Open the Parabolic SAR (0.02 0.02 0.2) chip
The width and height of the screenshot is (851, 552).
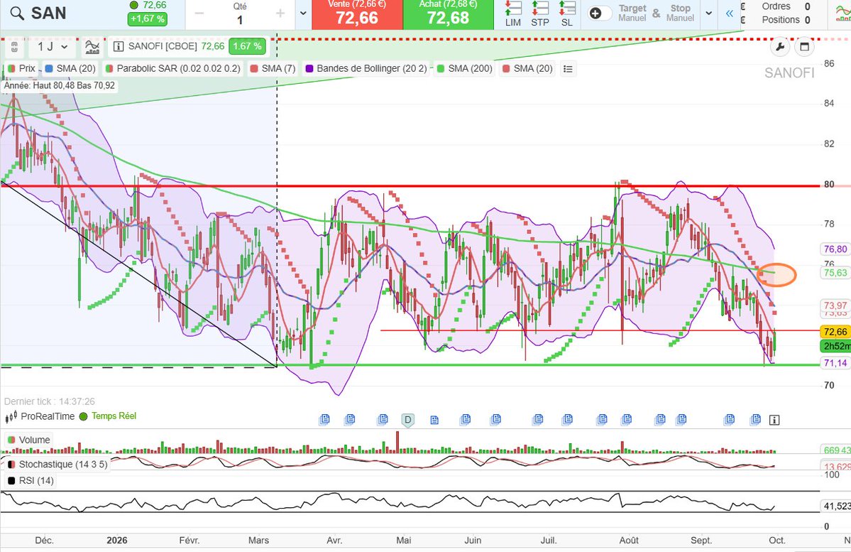pos(172,68)
